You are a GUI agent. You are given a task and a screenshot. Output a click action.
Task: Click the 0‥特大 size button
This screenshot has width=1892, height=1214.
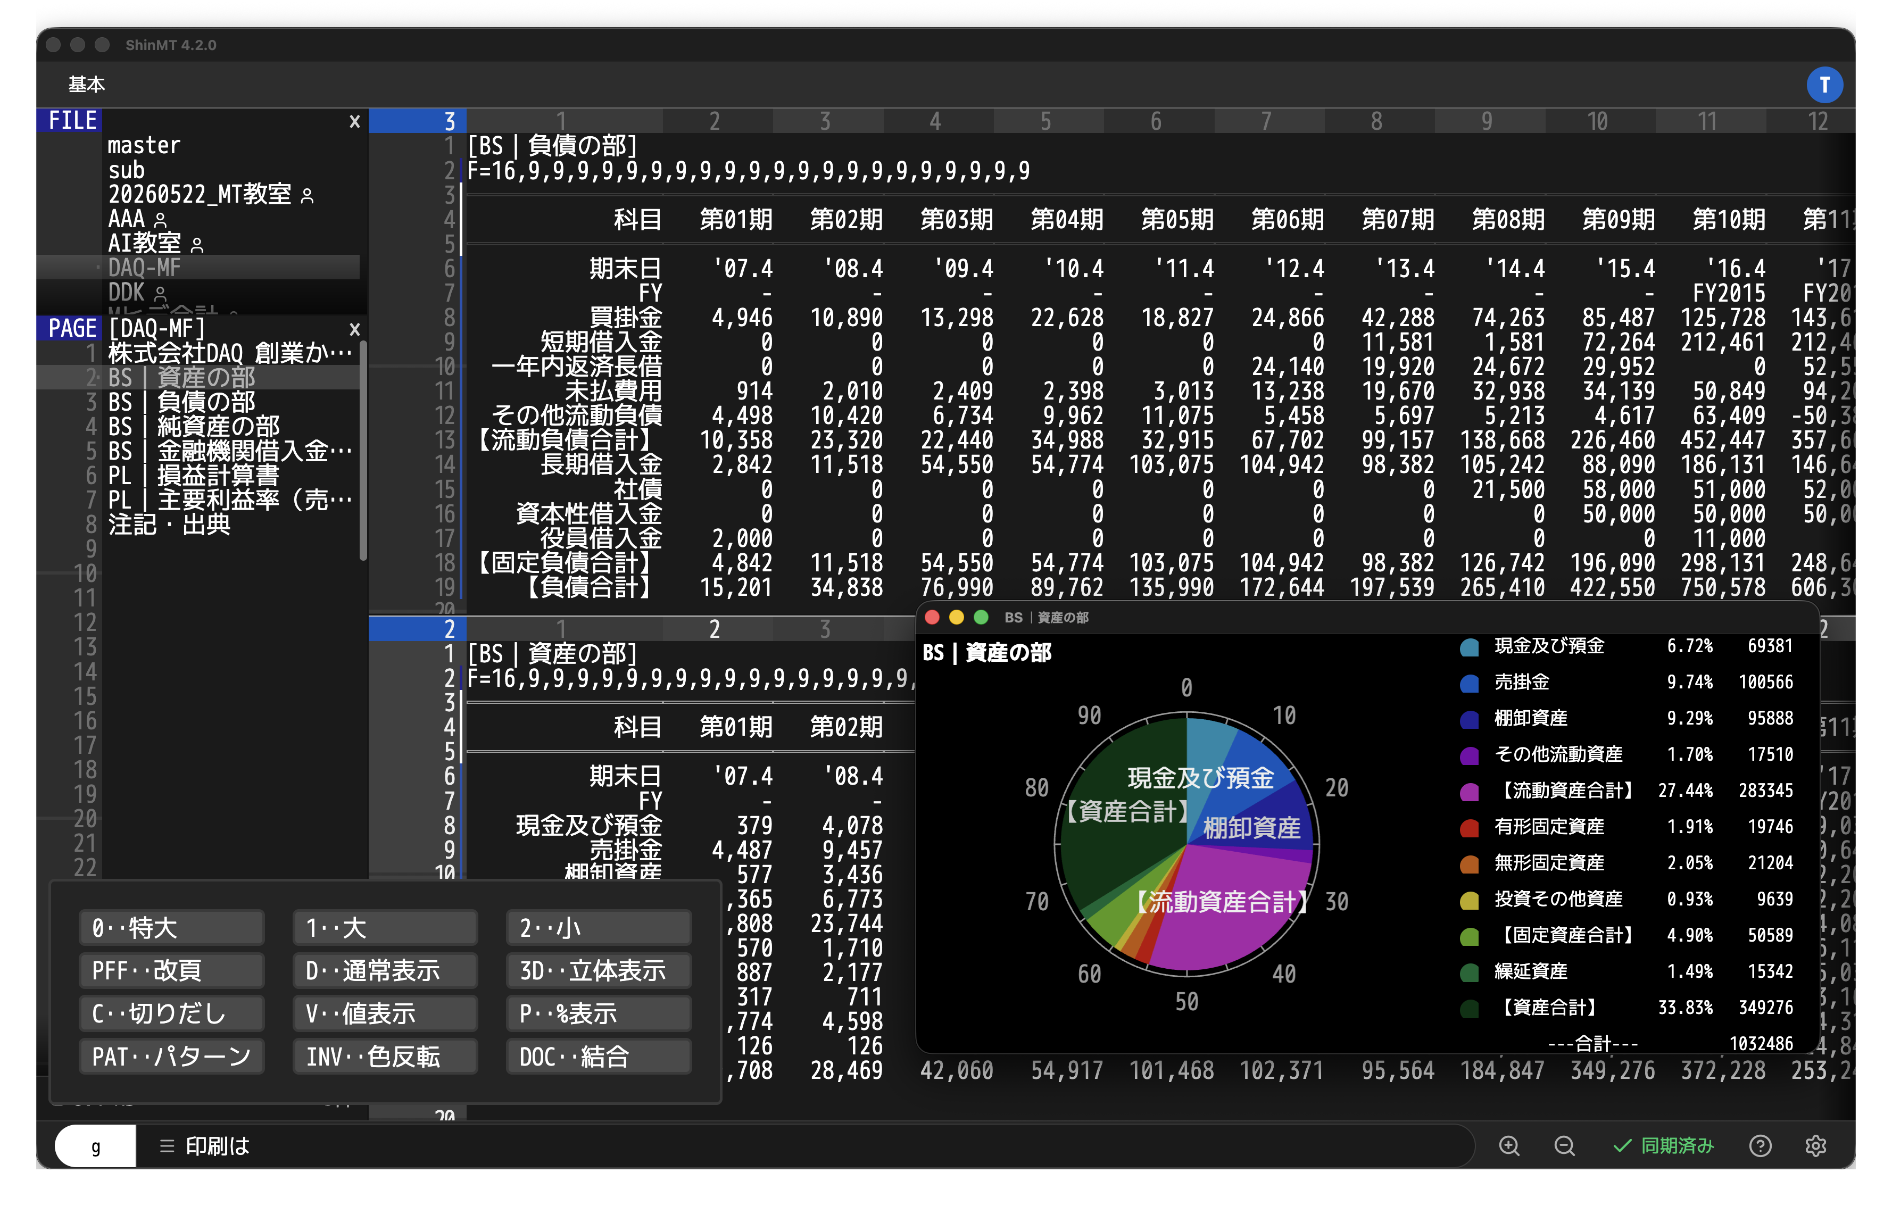(171, 928)
